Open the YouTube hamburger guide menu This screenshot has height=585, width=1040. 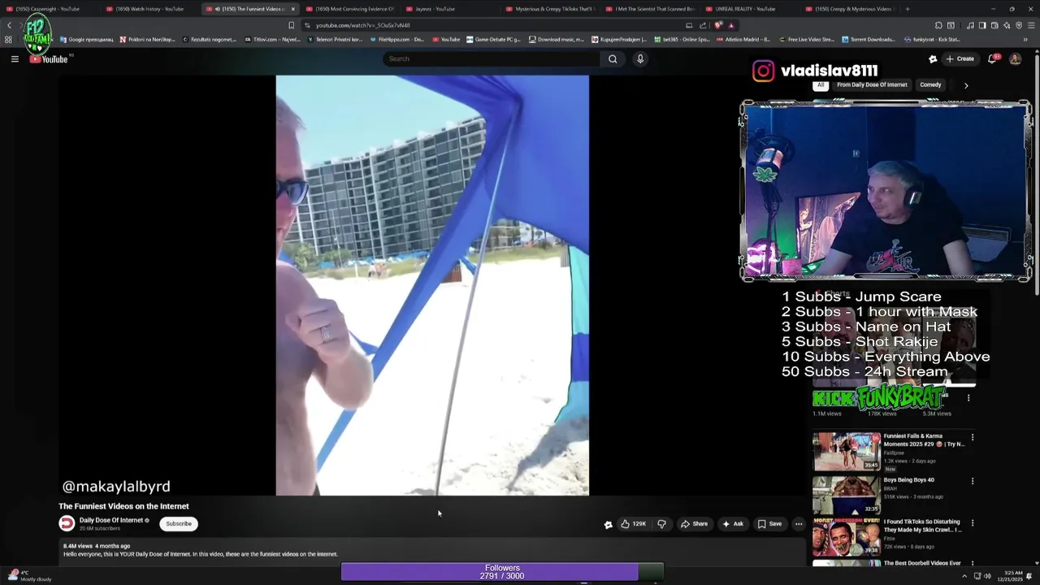pos(15,58)
